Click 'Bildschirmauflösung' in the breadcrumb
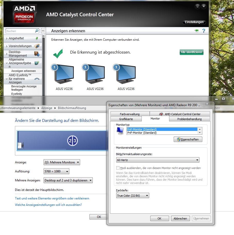The image size is (234, 235). (72, 108)
